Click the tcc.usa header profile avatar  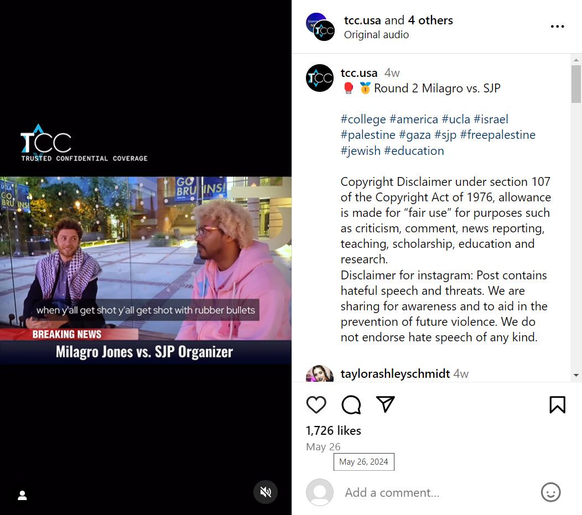pos(320,27)
